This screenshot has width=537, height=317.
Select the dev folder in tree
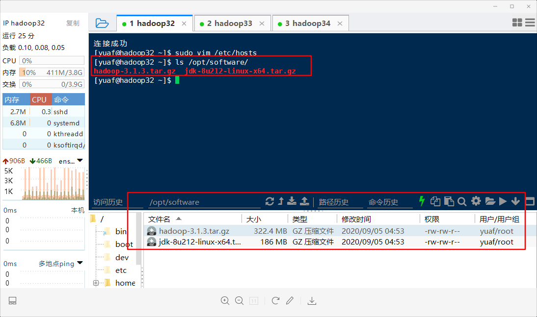click(122, 258)
